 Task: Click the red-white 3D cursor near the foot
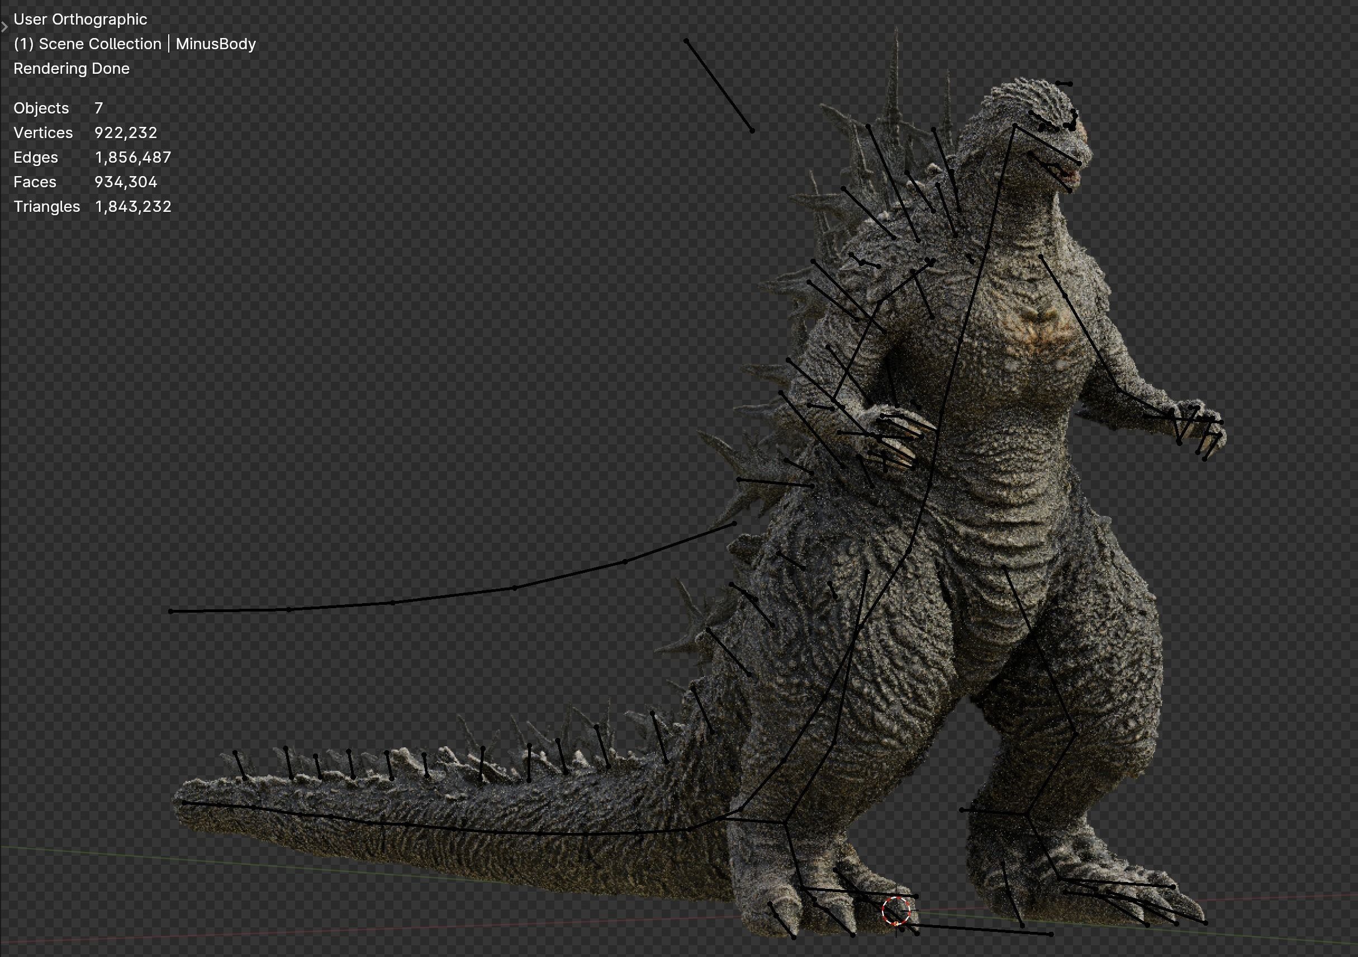point(896,912)
